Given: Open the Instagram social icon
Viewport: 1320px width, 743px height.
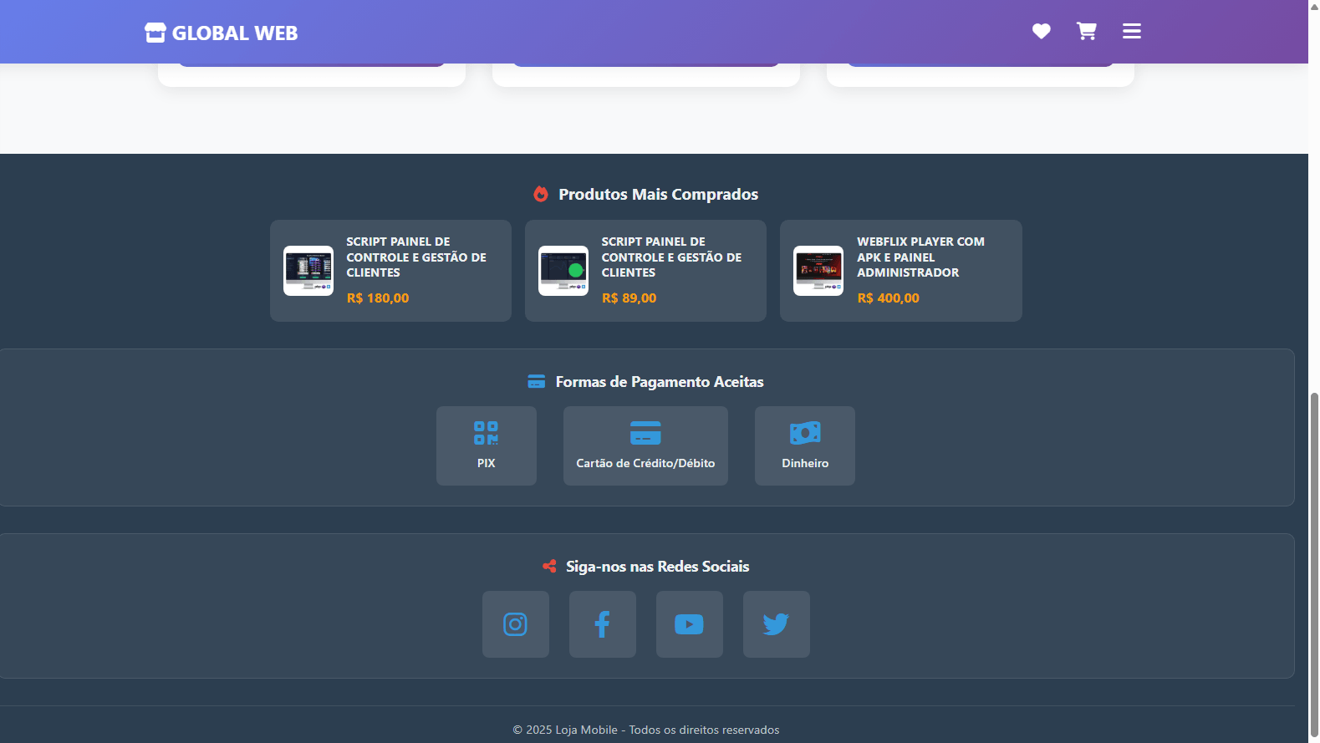Looking at the screenshot, I should click(x=515, y=624).
